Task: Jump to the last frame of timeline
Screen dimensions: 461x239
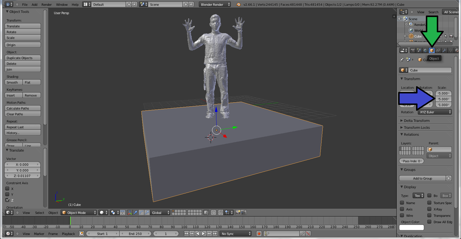Action: (x=215, y=234)
